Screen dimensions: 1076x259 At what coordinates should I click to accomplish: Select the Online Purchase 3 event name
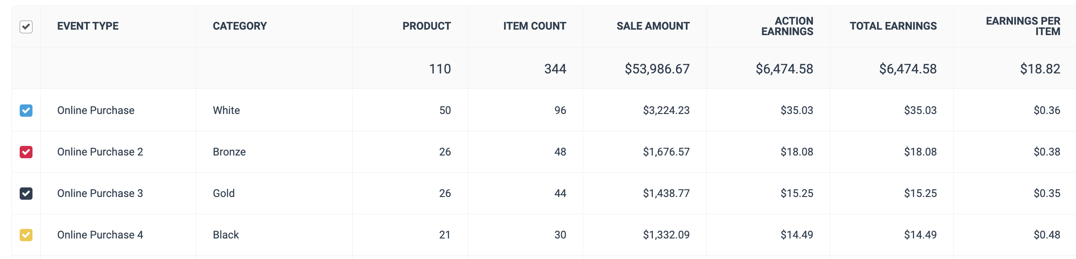100,193
